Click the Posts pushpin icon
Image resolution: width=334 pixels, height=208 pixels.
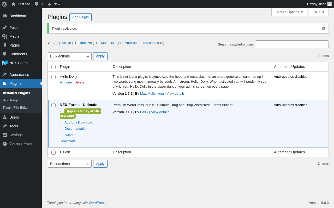5,28
